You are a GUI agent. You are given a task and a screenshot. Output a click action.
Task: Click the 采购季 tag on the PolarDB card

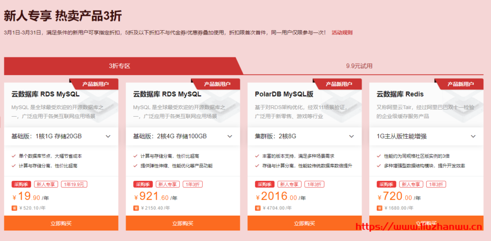pyautogui.click(x=264, y=184)
